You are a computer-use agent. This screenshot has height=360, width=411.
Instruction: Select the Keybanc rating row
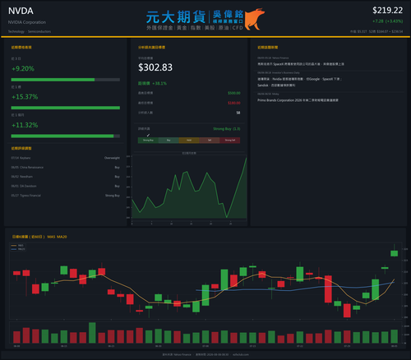(x=66, y=158)
